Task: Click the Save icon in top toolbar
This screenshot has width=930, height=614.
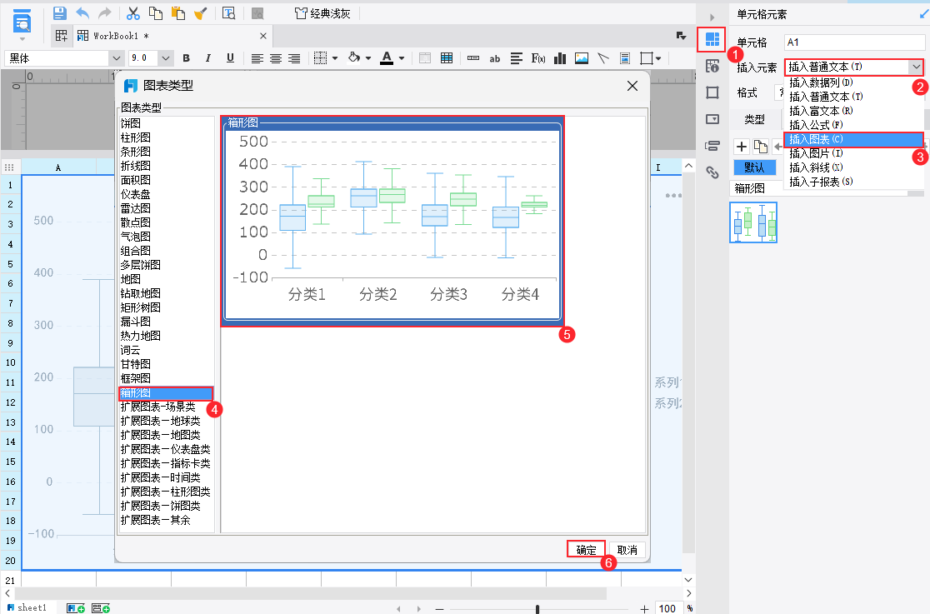Action: coord(59,13)
